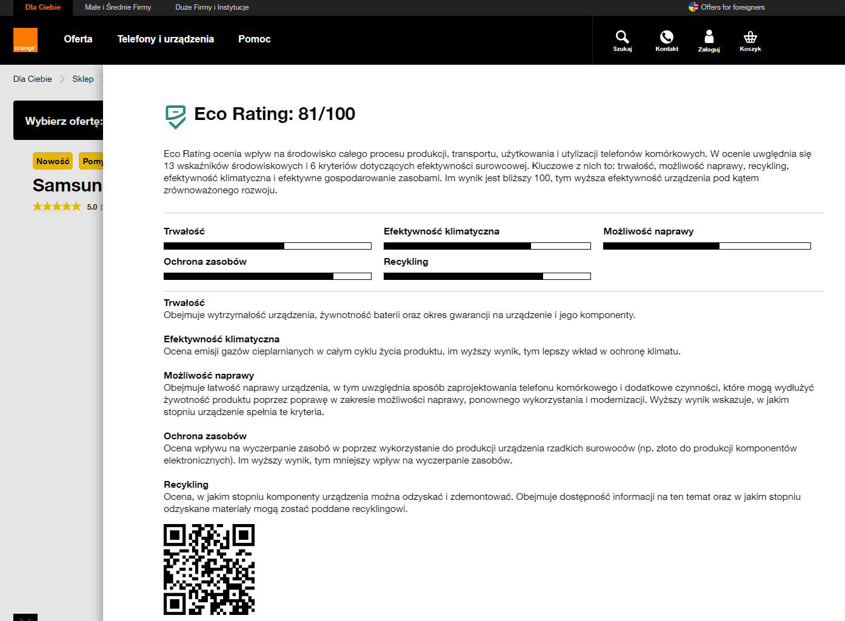
Task: Click the Samsung product title
Action: [x=67, y=185]
